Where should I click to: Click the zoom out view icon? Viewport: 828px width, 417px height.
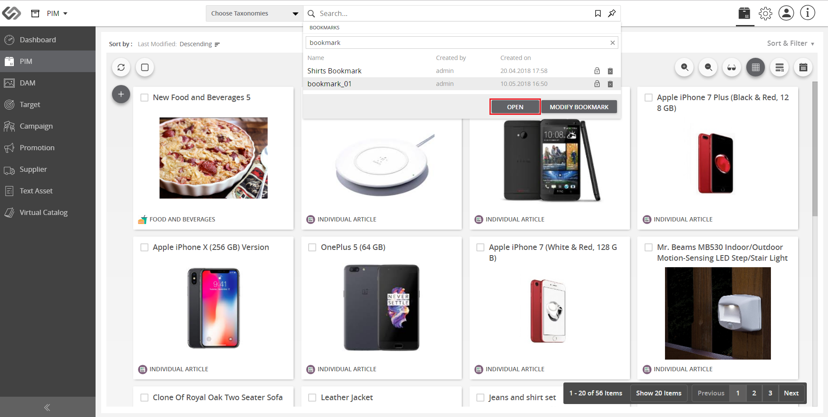[x=708, y=67]
